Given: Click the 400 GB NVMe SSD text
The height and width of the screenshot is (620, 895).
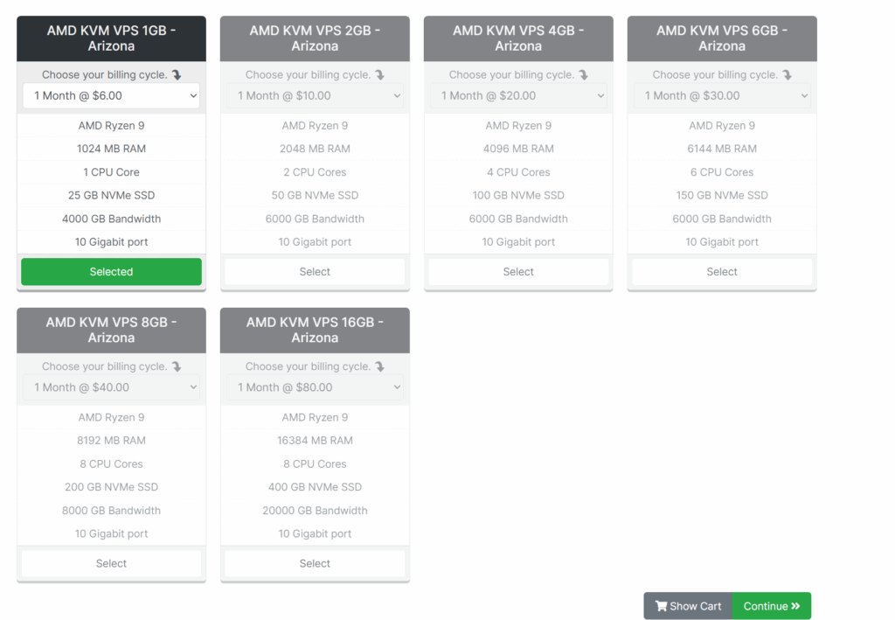Looking at the screenshot, I should click(315, 487).
